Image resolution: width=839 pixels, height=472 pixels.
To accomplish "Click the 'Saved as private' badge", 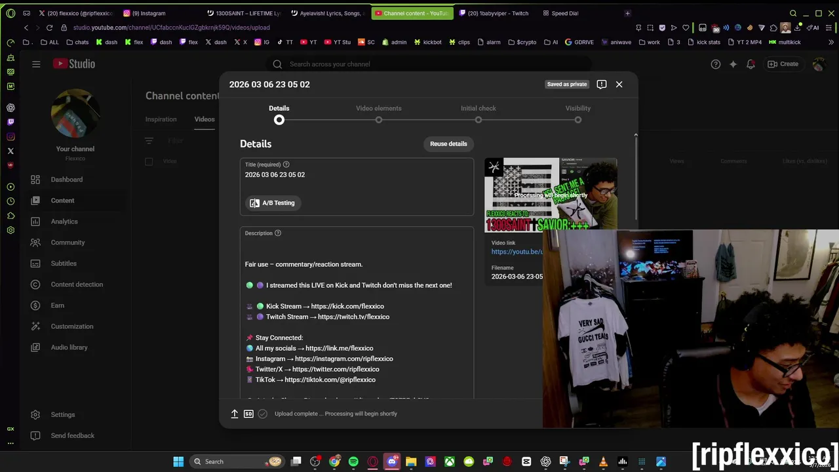I will coord(567,84).
